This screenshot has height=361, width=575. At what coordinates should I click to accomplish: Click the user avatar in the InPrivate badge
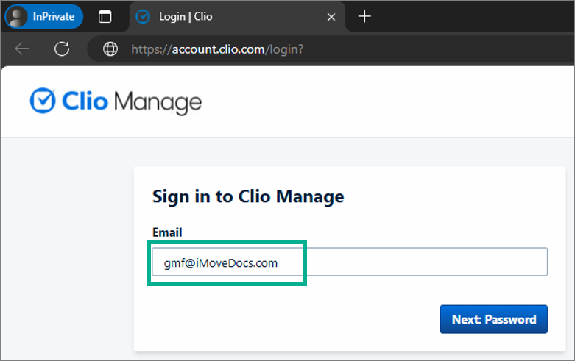(17, 17)
